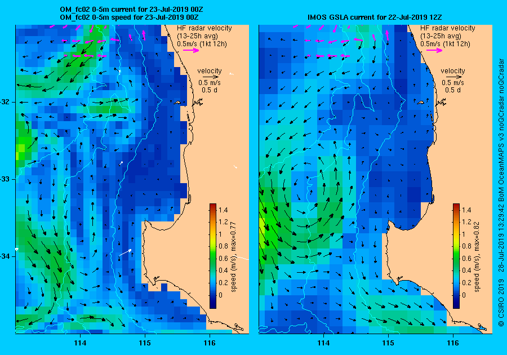Click '0.4' tick on left color bar
The height and width of the screenshot is (355, 507).
[223, 270]
